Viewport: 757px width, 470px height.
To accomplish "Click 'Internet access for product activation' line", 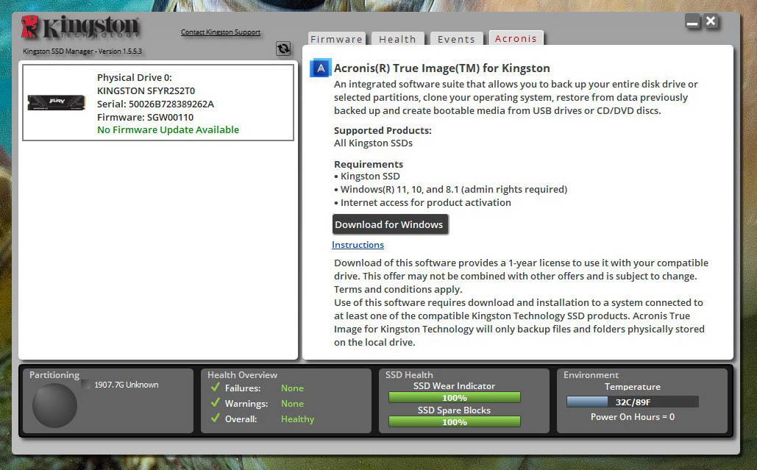I will [422, 203].
